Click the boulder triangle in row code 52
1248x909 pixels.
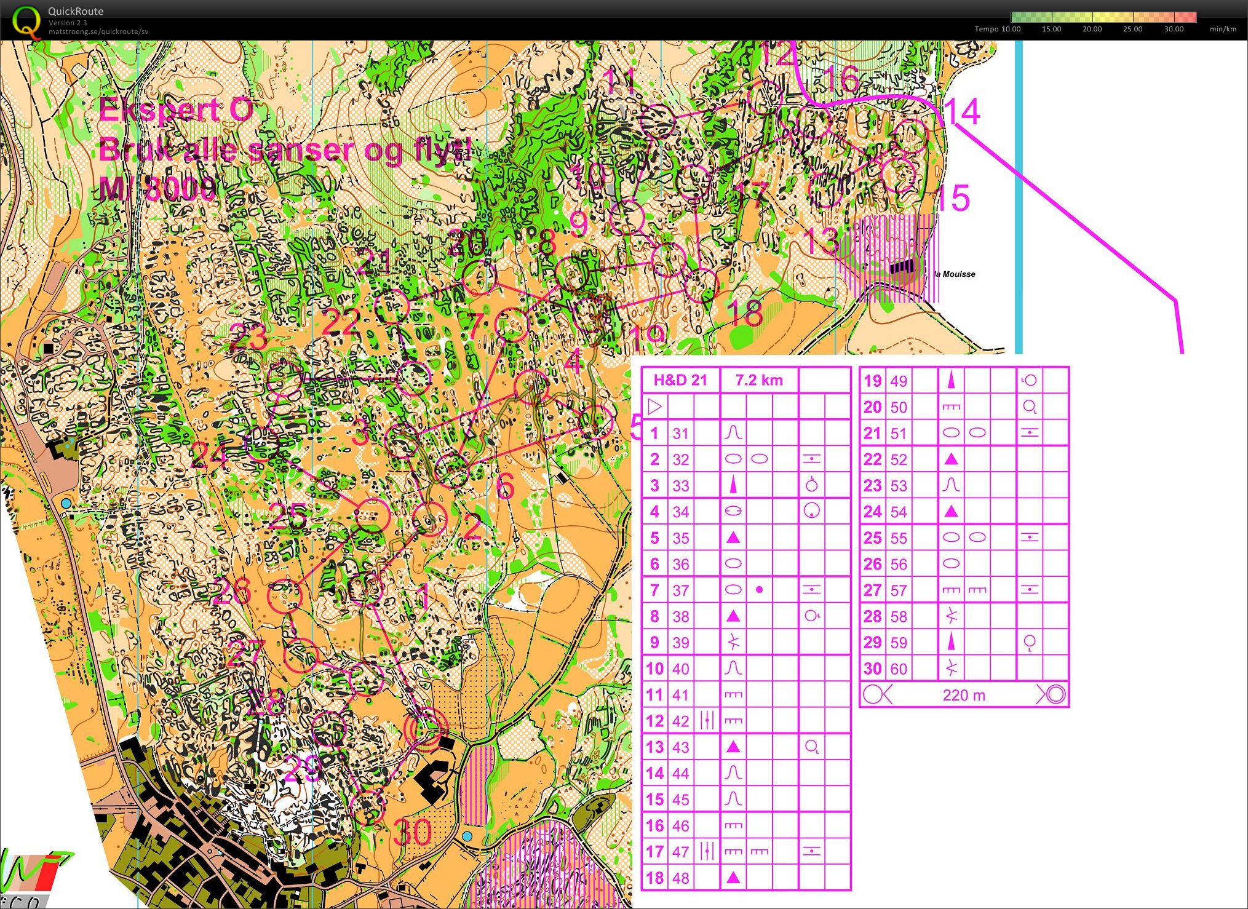coord(952,459)
